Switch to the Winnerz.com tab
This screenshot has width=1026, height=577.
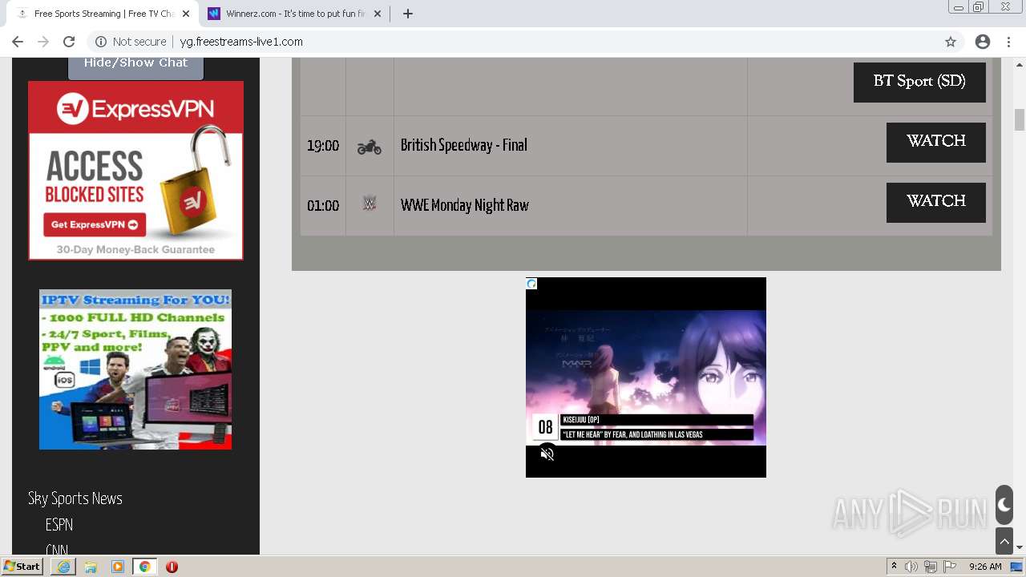pyautogui.click(x=295, y=14)
